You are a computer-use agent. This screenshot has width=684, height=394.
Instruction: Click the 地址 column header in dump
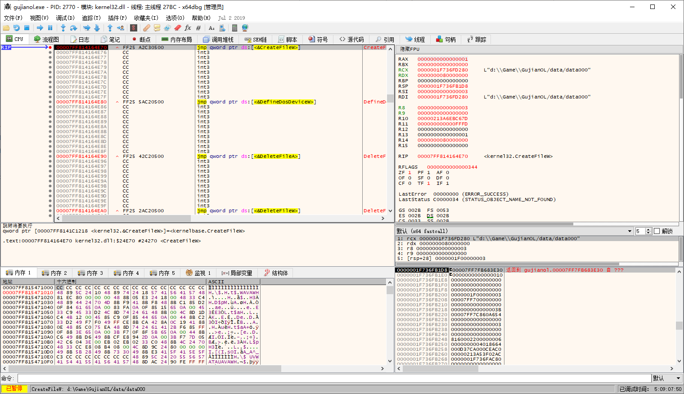28,282
